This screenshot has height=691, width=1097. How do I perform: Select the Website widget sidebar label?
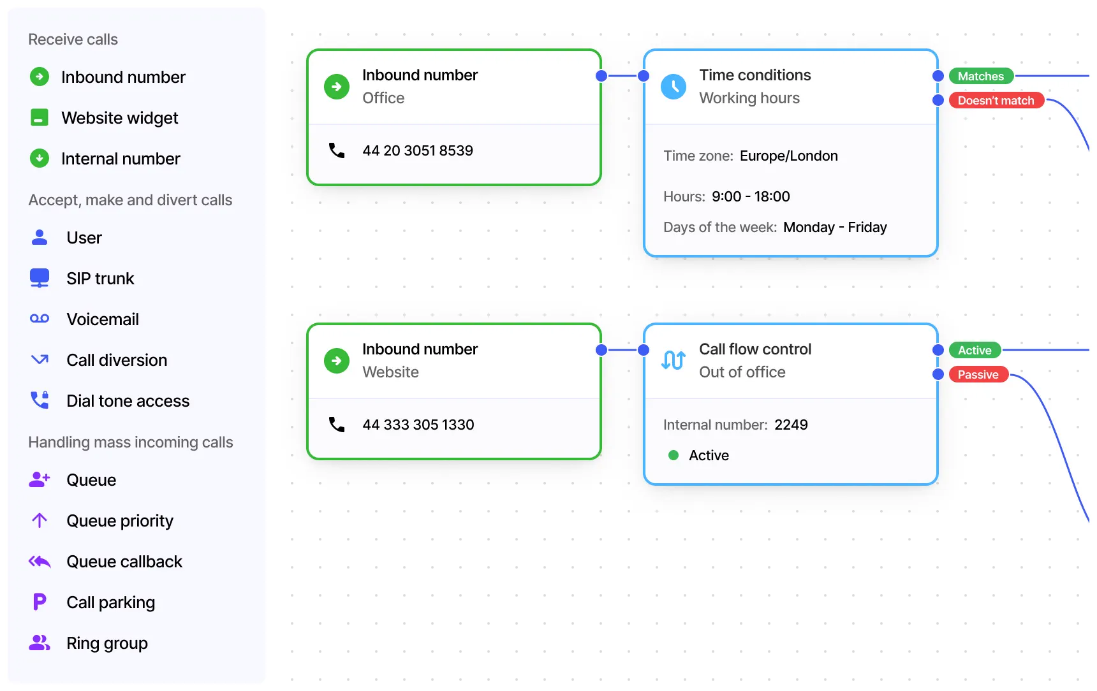(120, 118)
